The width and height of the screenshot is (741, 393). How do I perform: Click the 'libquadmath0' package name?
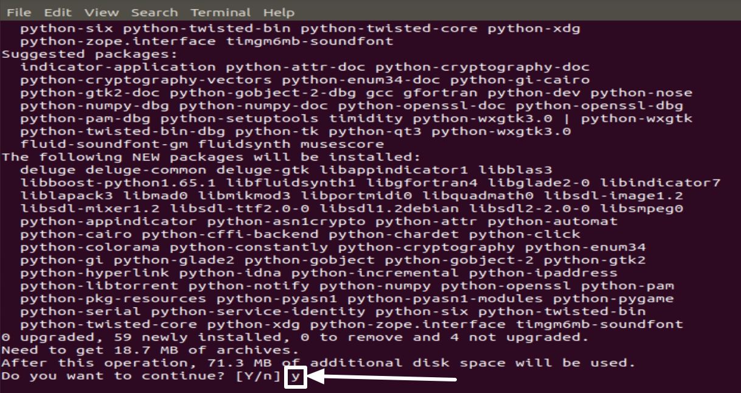coord(479,195)
